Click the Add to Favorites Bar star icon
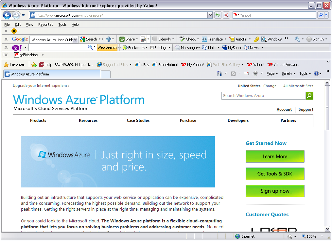Screen dimensions: 332x241 [x=34, y=65]
